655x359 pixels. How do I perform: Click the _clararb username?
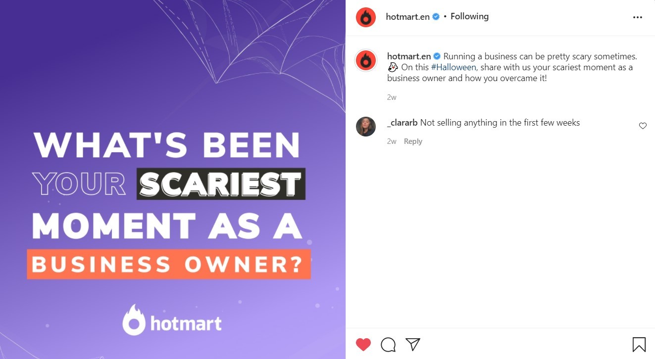(402, 123)
